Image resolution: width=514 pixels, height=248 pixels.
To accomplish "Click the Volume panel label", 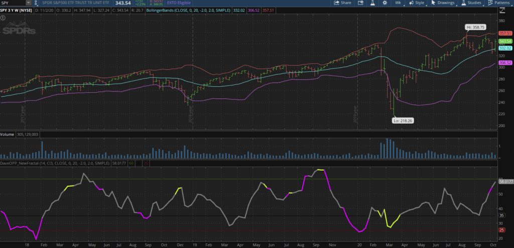I will 7,134.
